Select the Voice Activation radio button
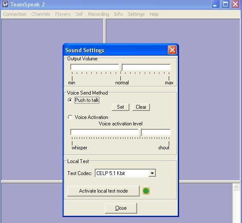242x223 pixels. (x=70, y=117)
